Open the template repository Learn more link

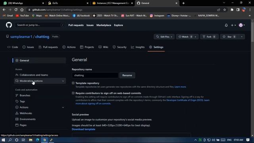coord(180,87)
